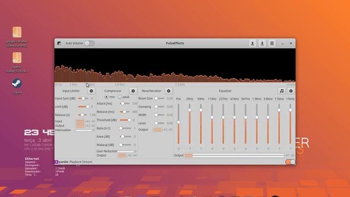This screenshot has height=197, width=350.
Task: Open Reverberation gear settings
Action: pos(168,91)
